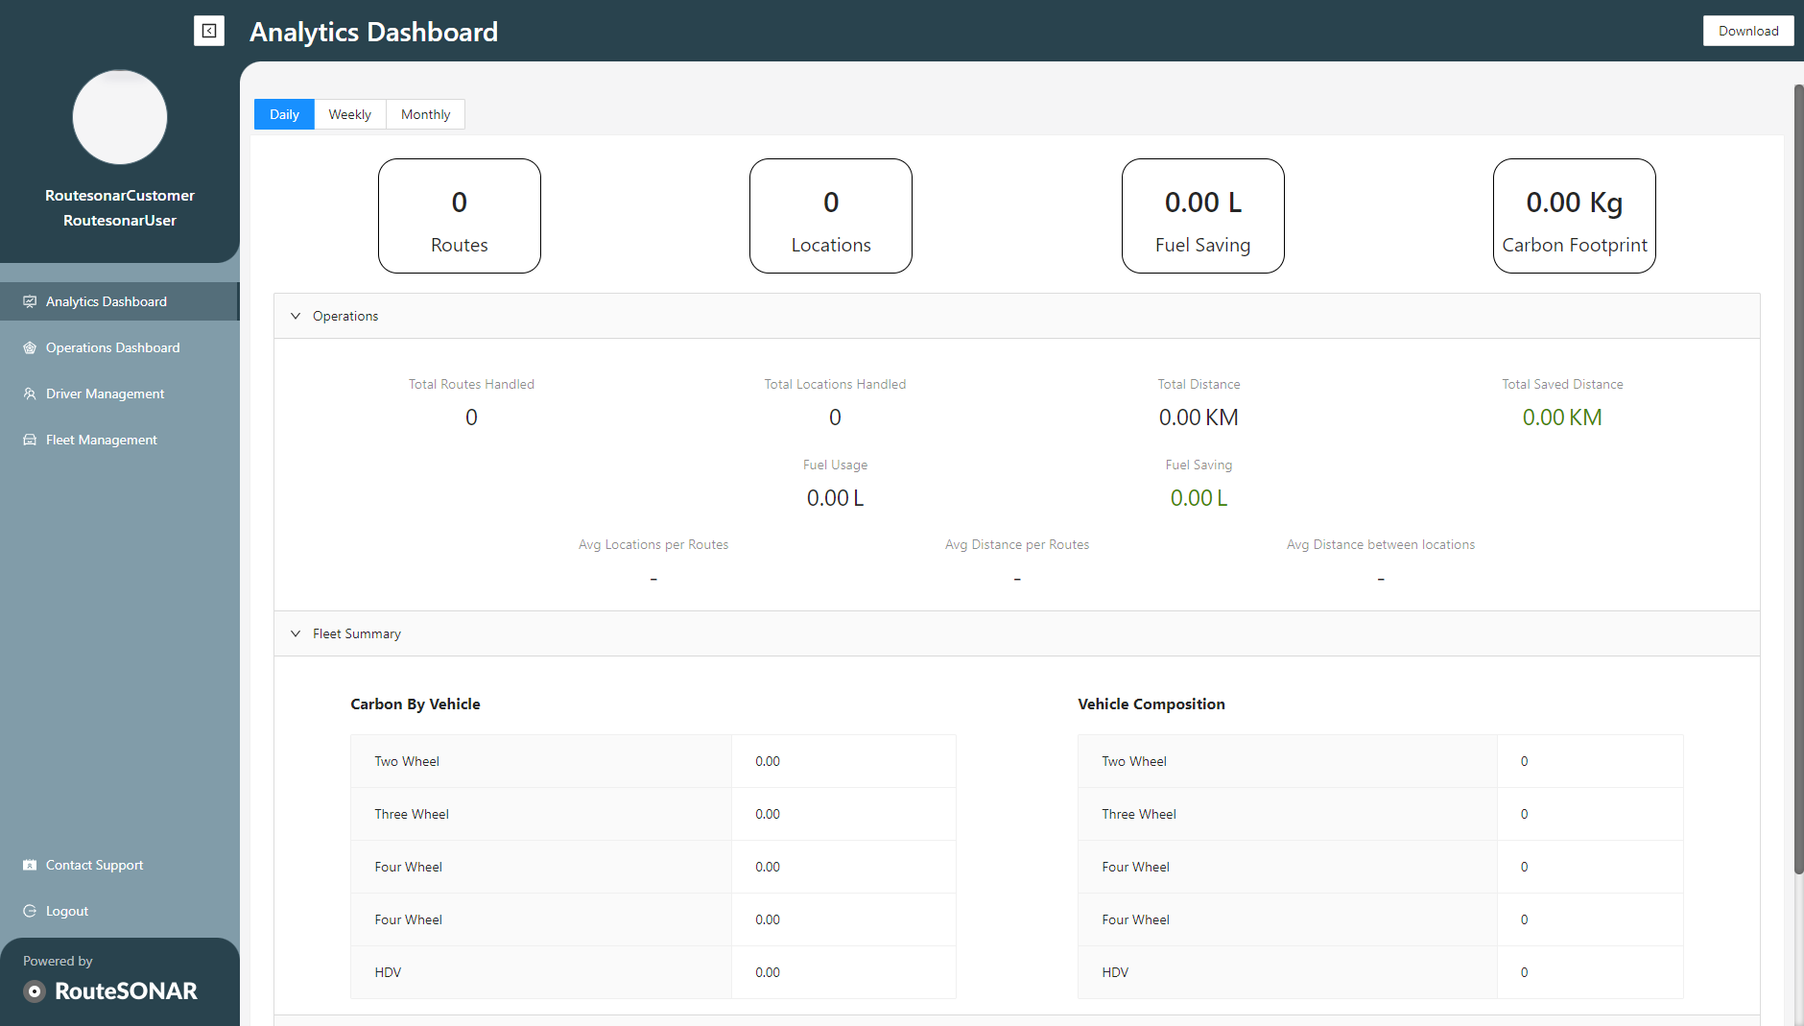Screen dimensions: 1804x1026
Task: Log out via Logout link
Action: [x=119, y=911]
